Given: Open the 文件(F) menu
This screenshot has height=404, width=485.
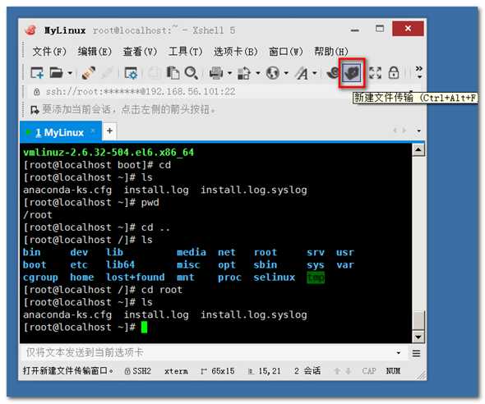Looking at the screenshot, I should 49,51.
